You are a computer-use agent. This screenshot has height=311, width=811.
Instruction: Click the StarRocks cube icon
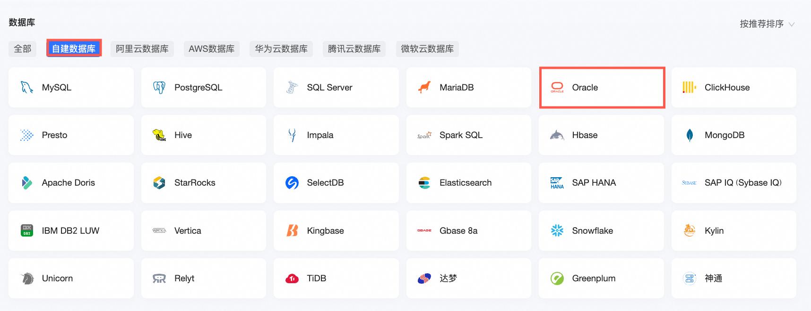[159, 183]
